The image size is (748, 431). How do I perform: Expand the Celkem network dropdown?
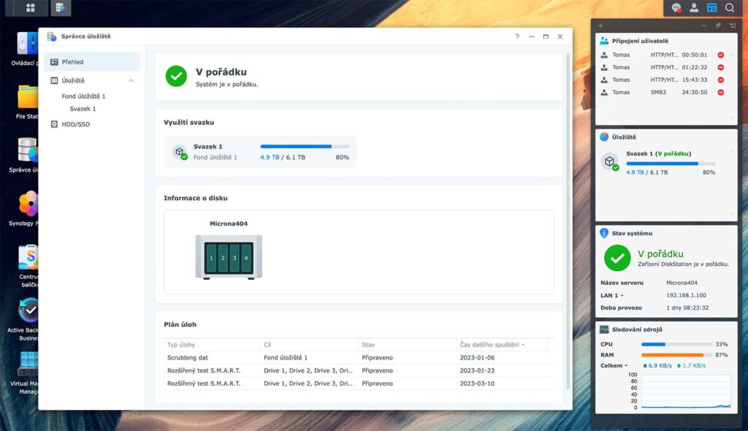tap(614, 365)
